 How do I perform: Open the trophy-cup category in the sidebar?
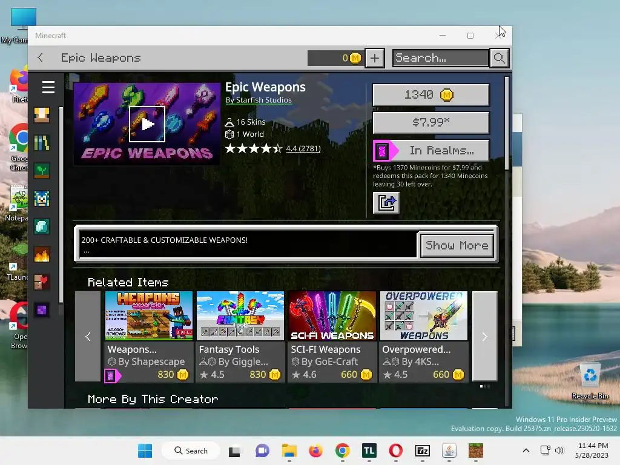pyautogui.click(x=42, y=115)
